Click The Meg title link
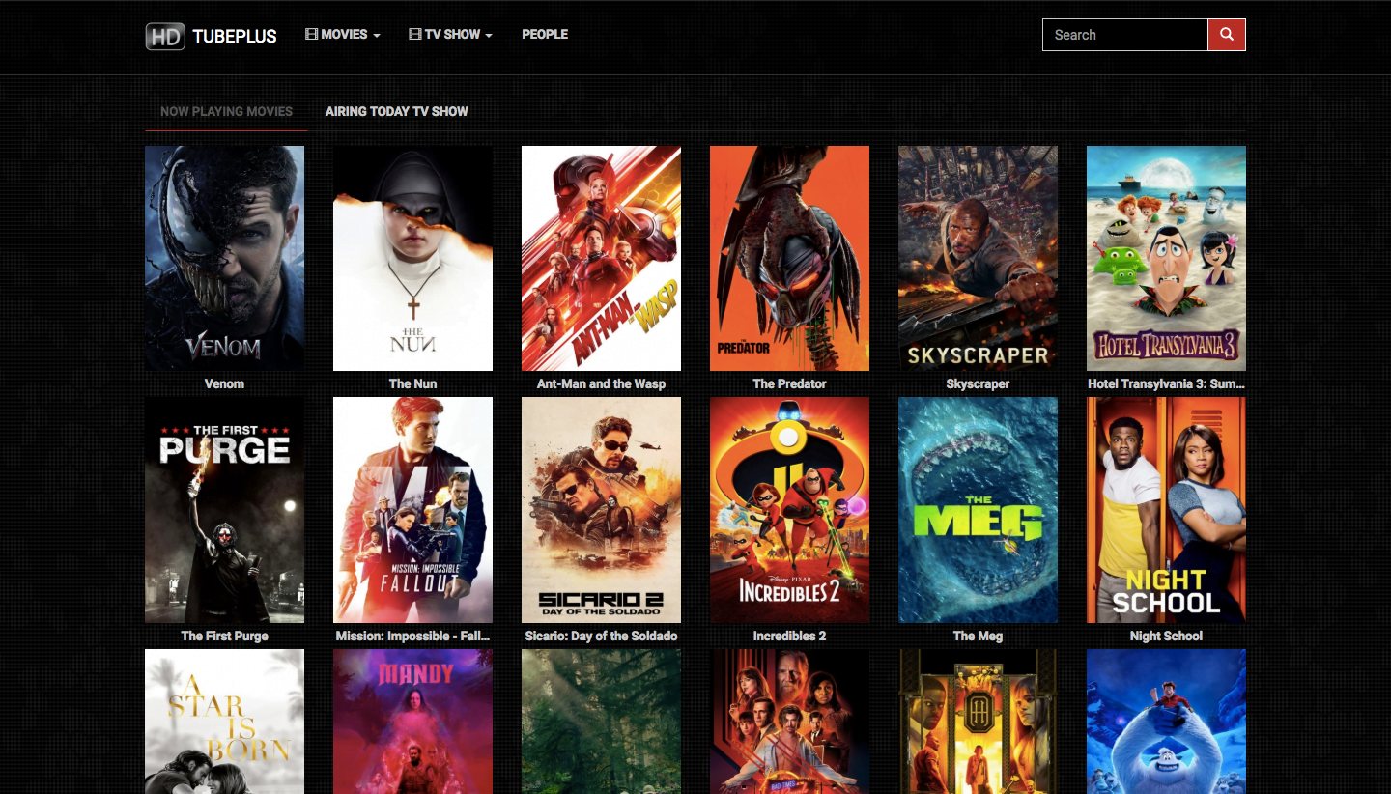The width and height of the screenshot is (1391, 794). click(x=978, y=636)
